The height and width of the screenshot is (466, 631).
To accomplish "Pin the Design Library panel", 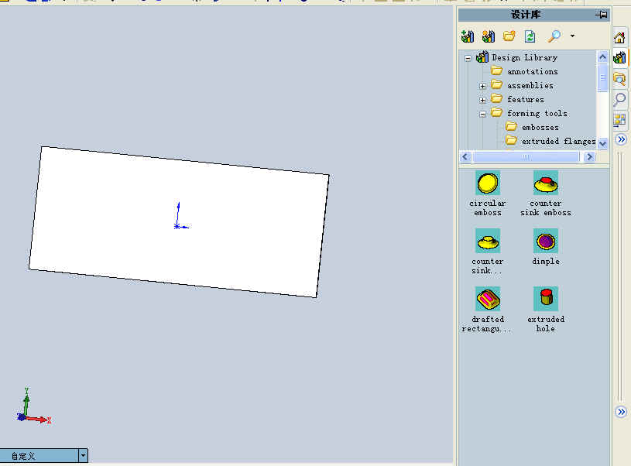I will [602, 15].
